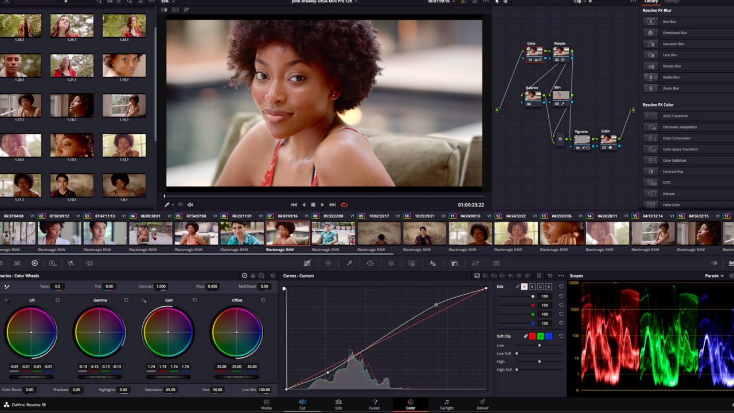Select the Glow node 01 in graph

tap(534, 55)
